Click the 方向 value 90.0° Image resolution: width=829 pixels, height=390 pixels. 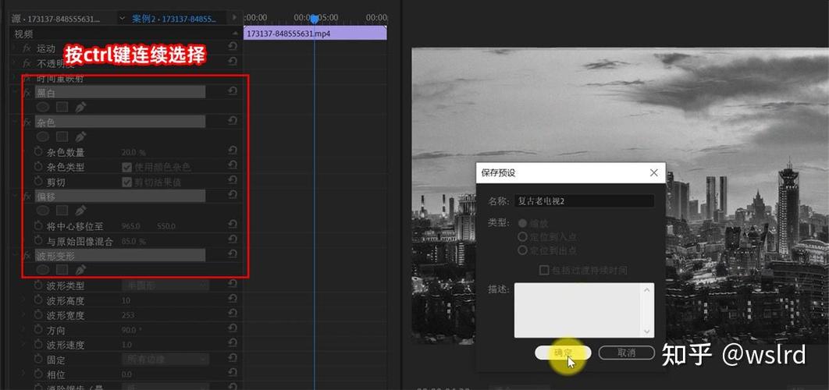tap(132, 330)
